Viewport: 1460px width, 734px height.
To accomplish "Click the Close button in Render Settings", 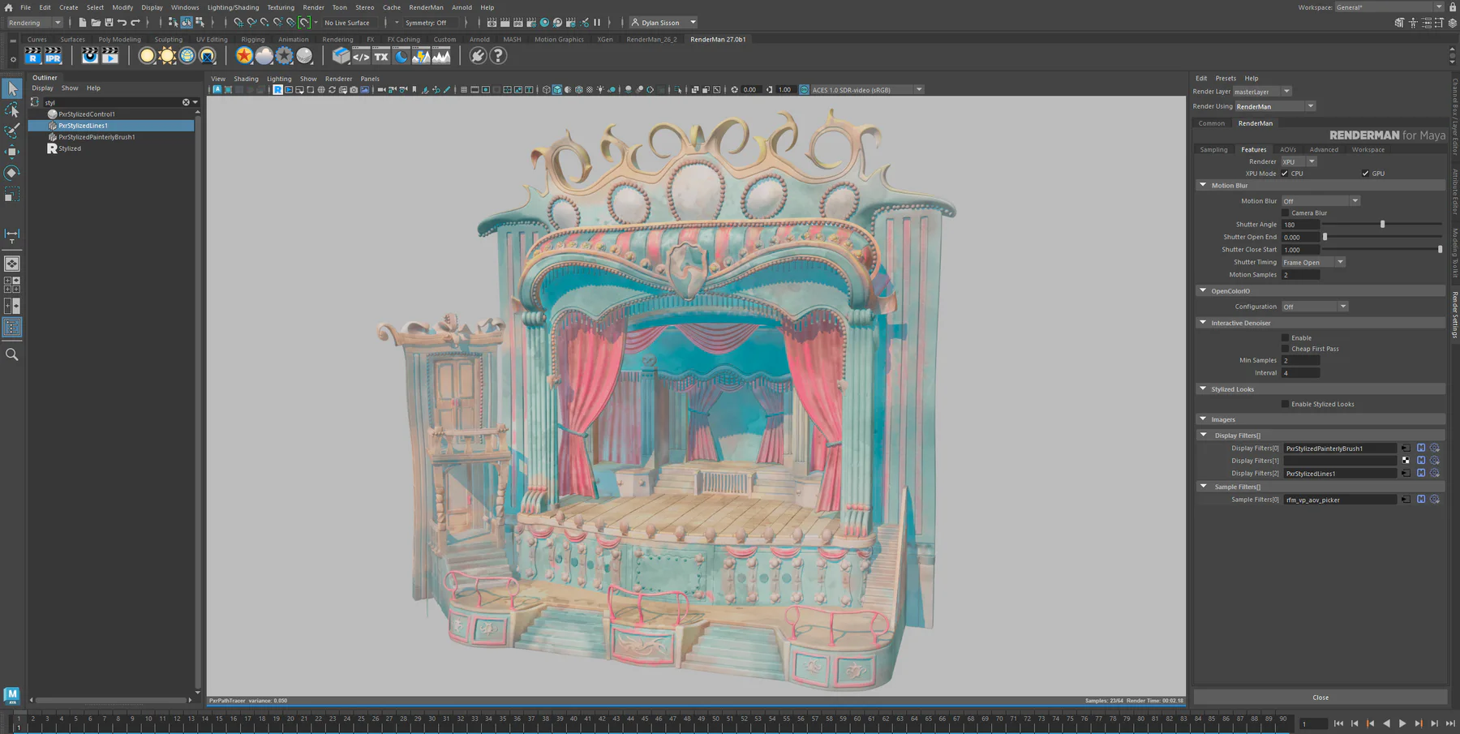I will (1320, 698).
